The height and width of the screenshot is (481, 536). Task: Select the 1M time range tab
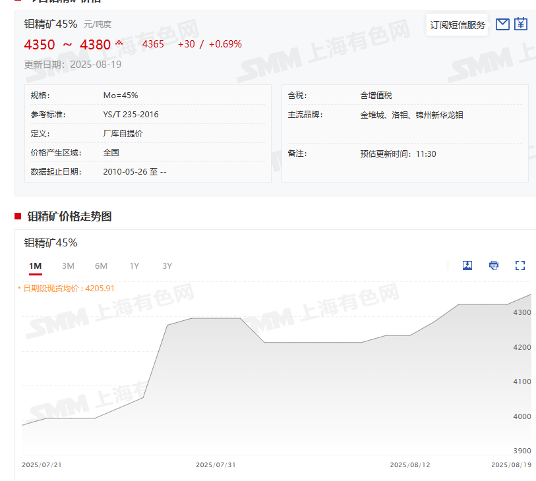coord(36,266)
